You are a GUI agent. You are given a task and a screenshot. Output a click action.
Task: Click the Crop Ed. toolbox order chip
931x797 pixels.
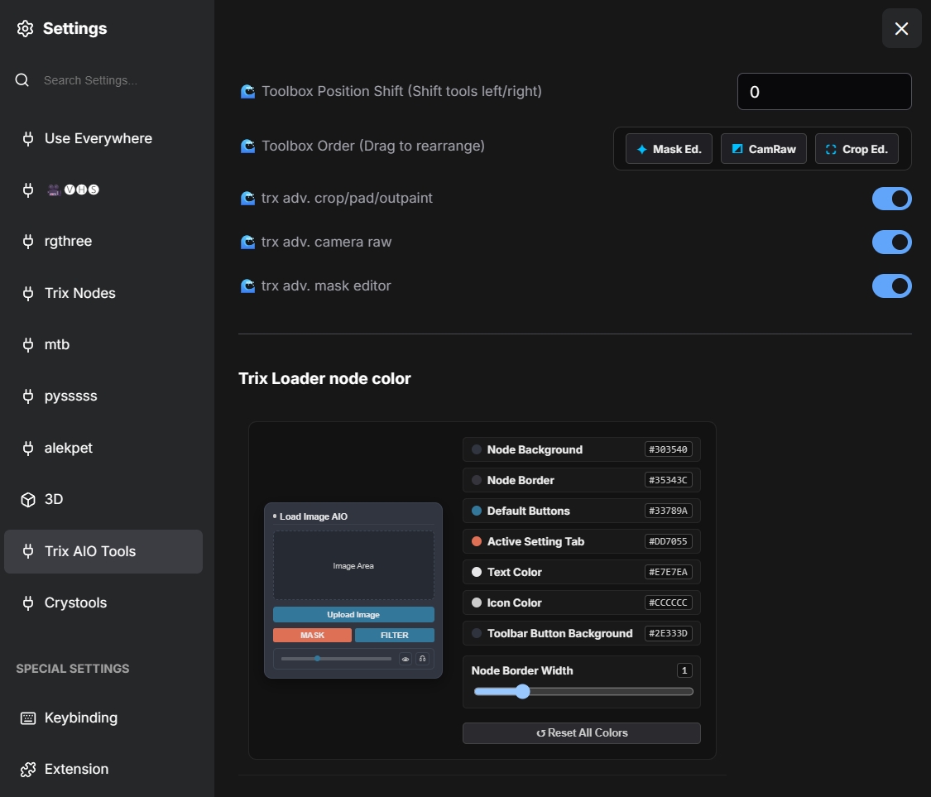(x=857, y=149)
